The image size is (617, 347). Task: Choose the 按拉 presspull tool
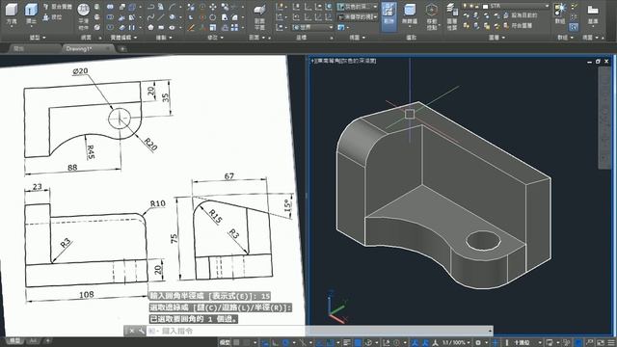coord(52,17)
